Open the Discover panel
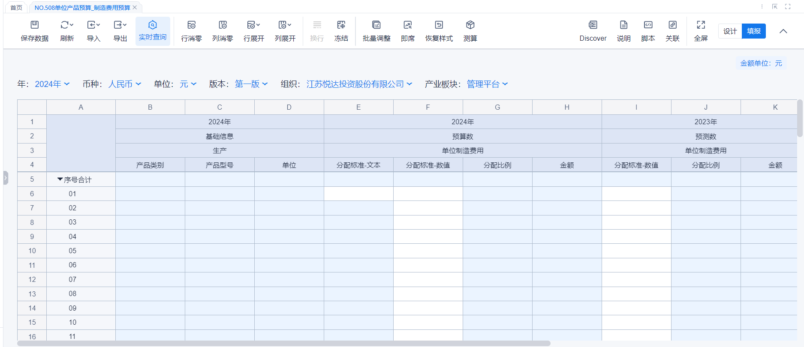 [x=593, y=25]
